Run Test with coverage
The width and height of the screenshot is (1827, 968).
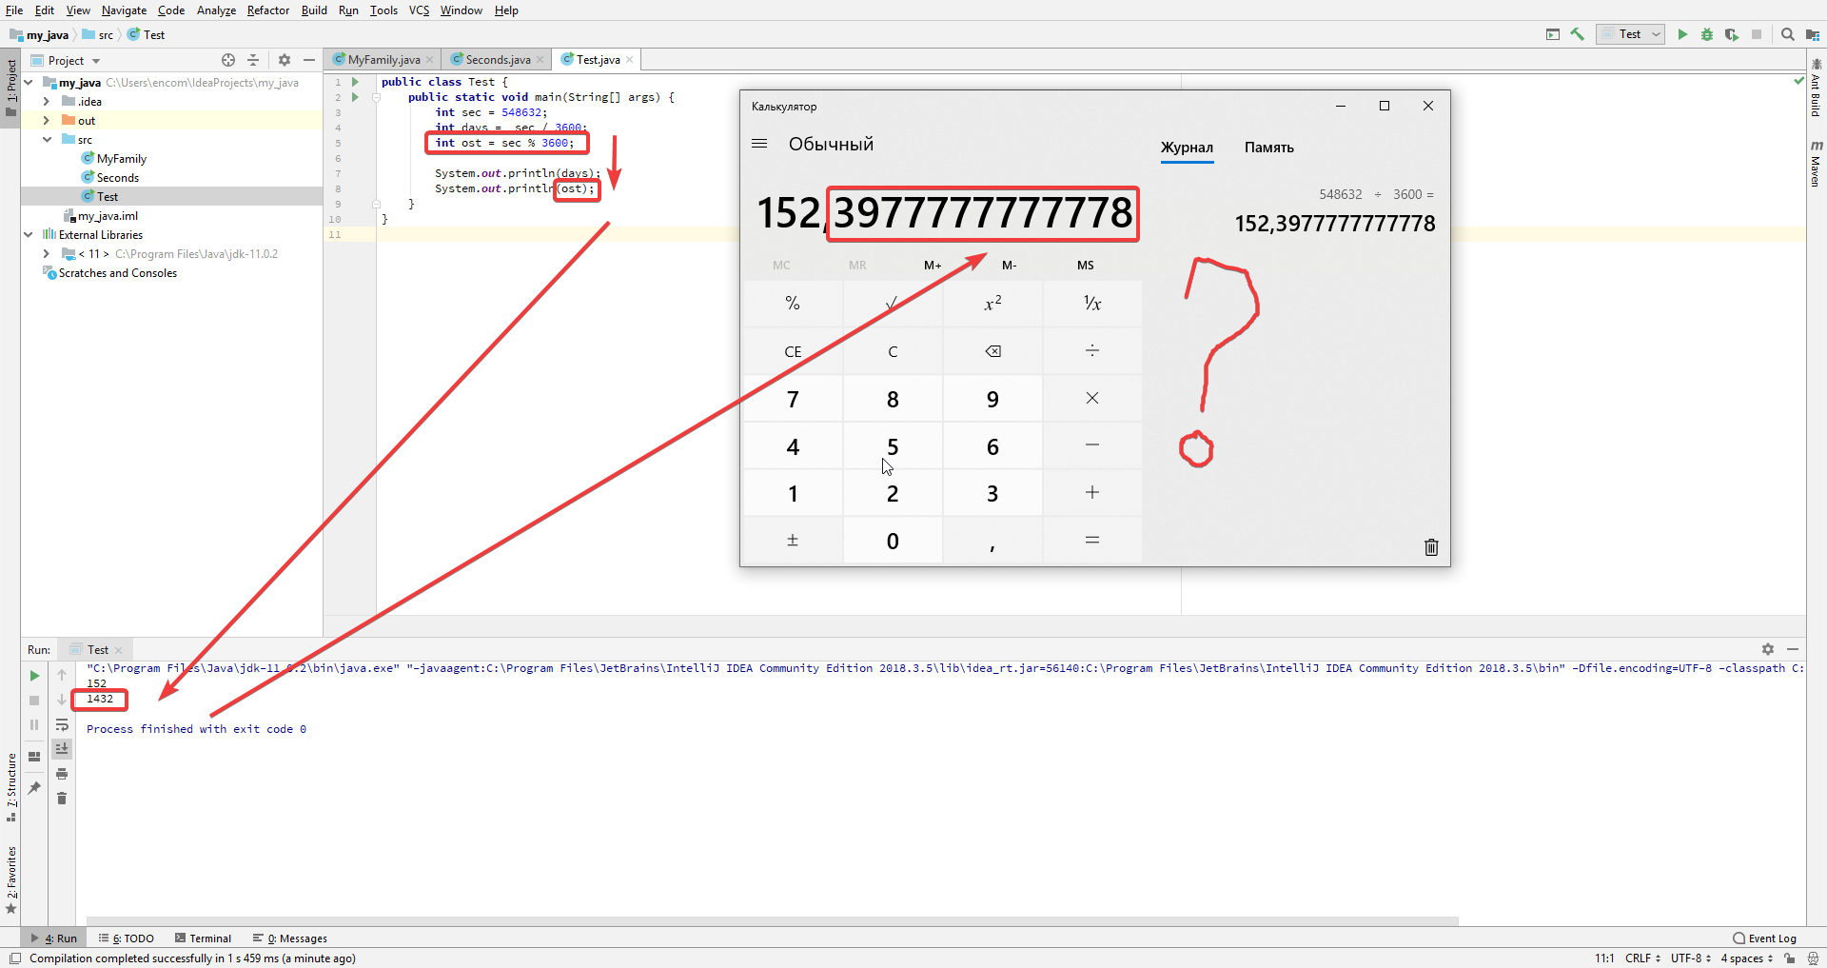1732,34
